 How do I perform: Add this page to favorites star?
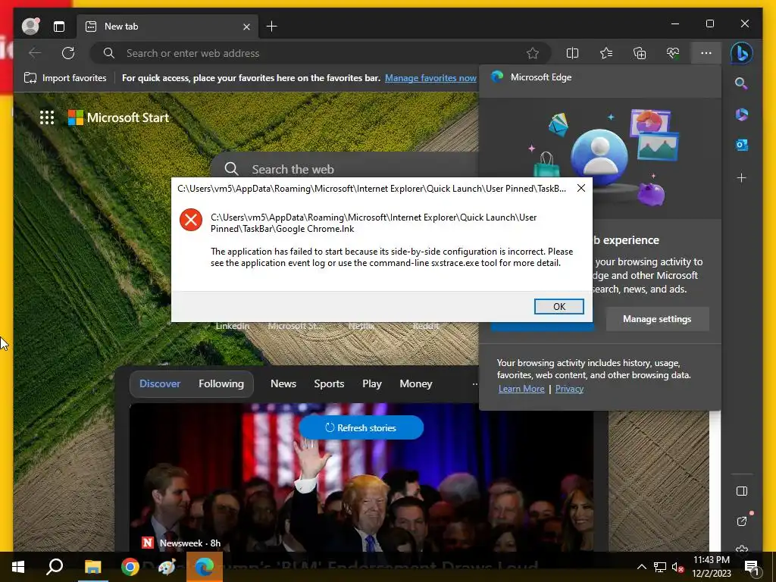[x=533, y=53]
